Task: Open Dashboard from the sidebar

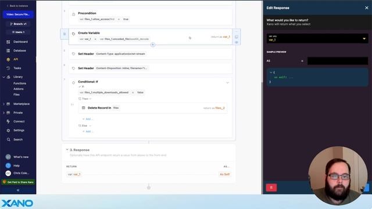Action: coord(20,42)
